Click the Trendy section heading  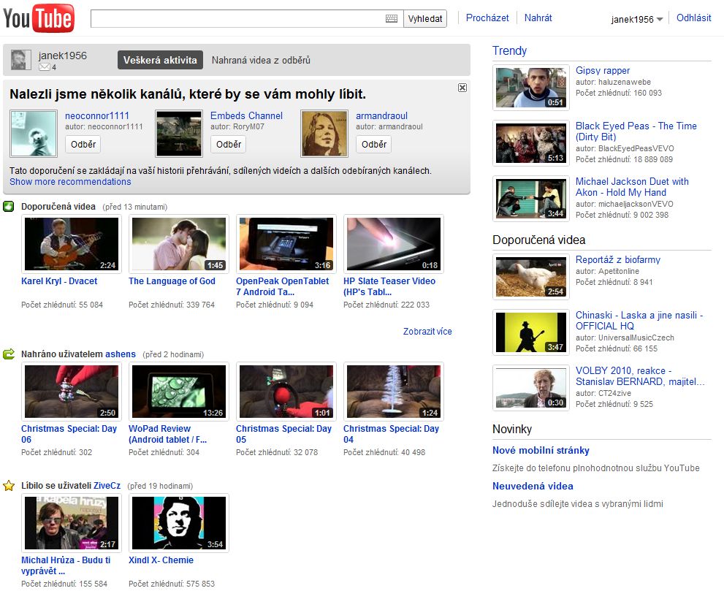click(x=509, y=51)
